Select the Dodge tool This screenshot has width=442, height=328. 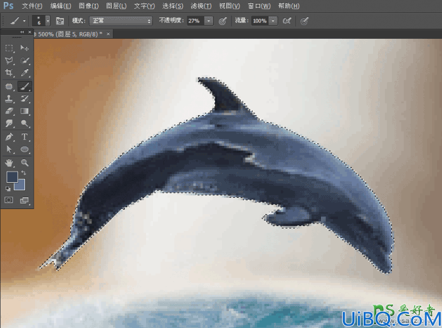tap(24, 123)
